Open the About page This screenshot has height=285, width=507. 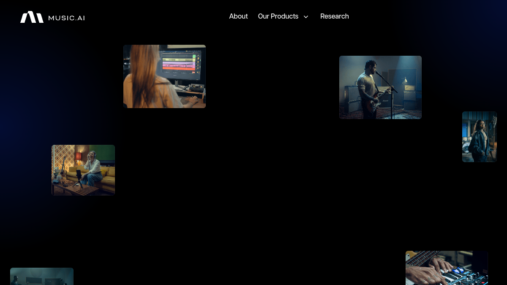(238, 16)
